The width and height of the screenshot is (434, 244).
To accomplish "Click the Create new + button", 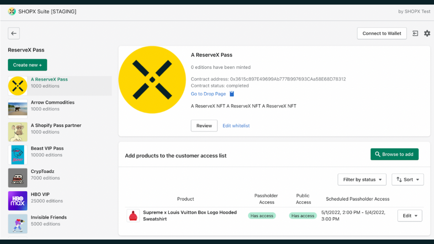I will (x=27, y=65).
